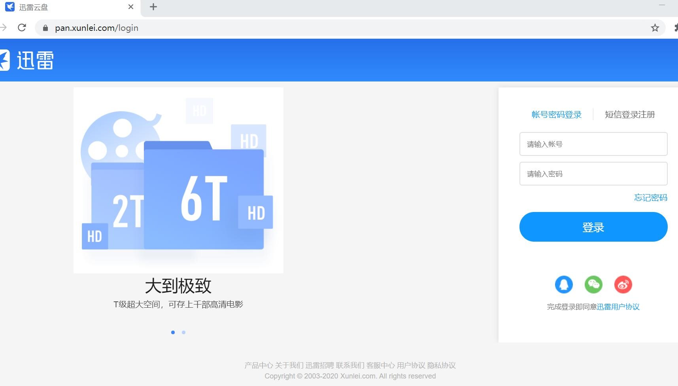This screenshot has width=678, height=386.
Task: Select the first carousel dot indicator
Action: [173, 332]
